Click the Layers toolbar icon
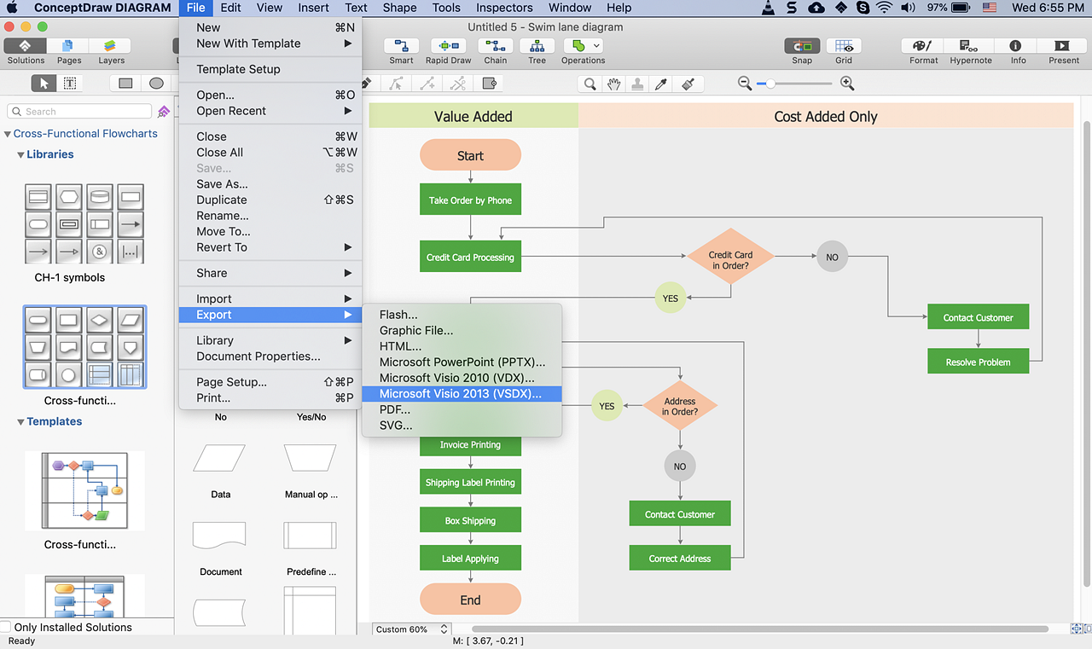Screen dimensions: 1092x649 (111, 47)
